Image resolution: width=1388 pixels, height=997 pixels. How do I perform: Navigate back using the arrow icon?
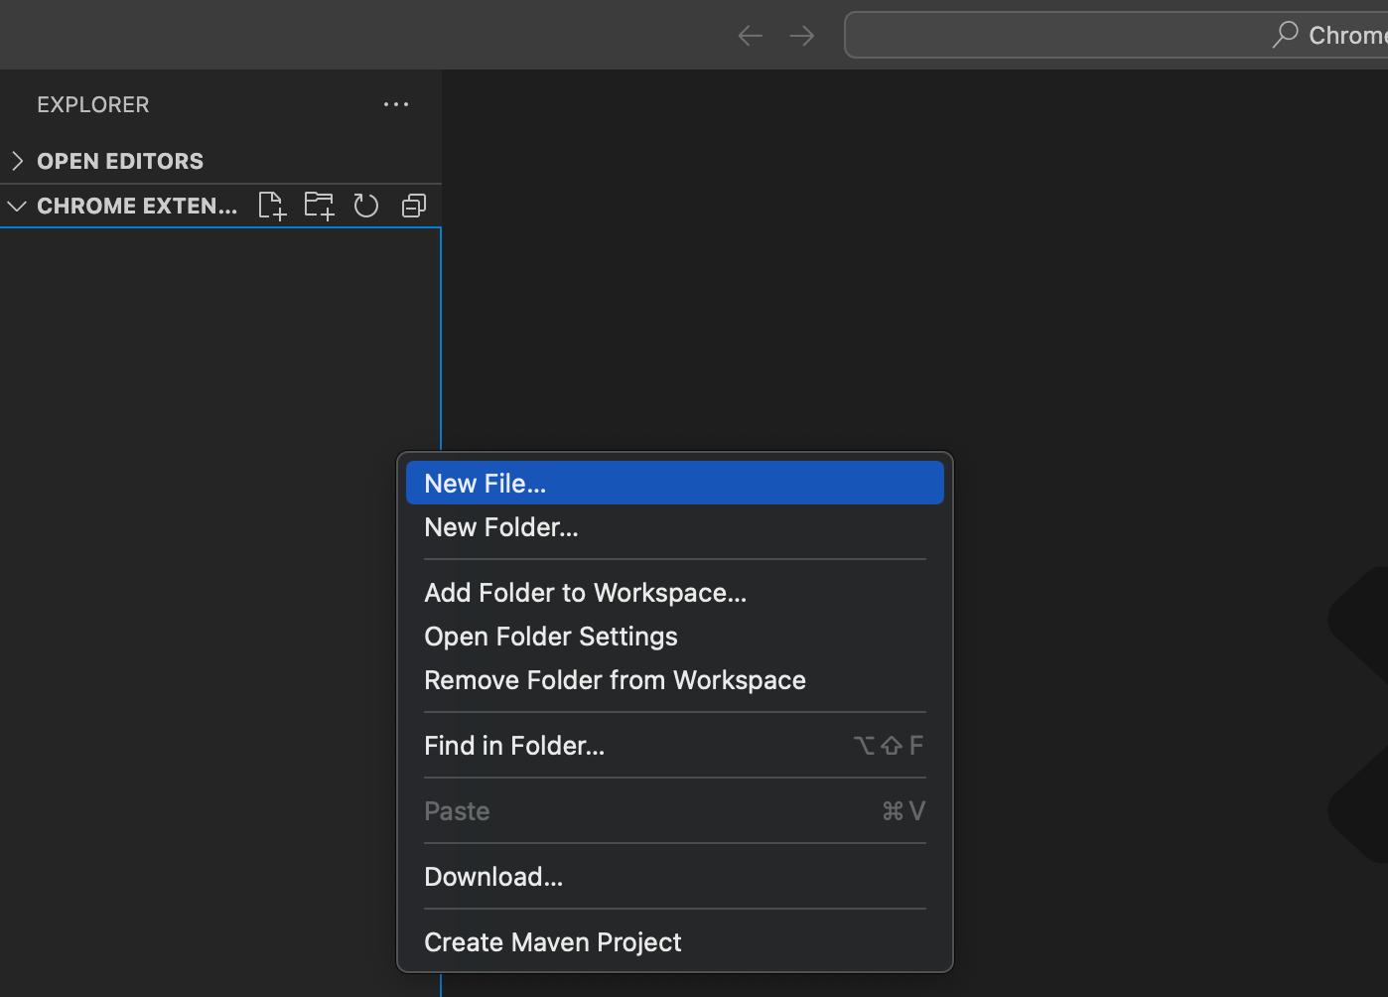click(750, 35)
